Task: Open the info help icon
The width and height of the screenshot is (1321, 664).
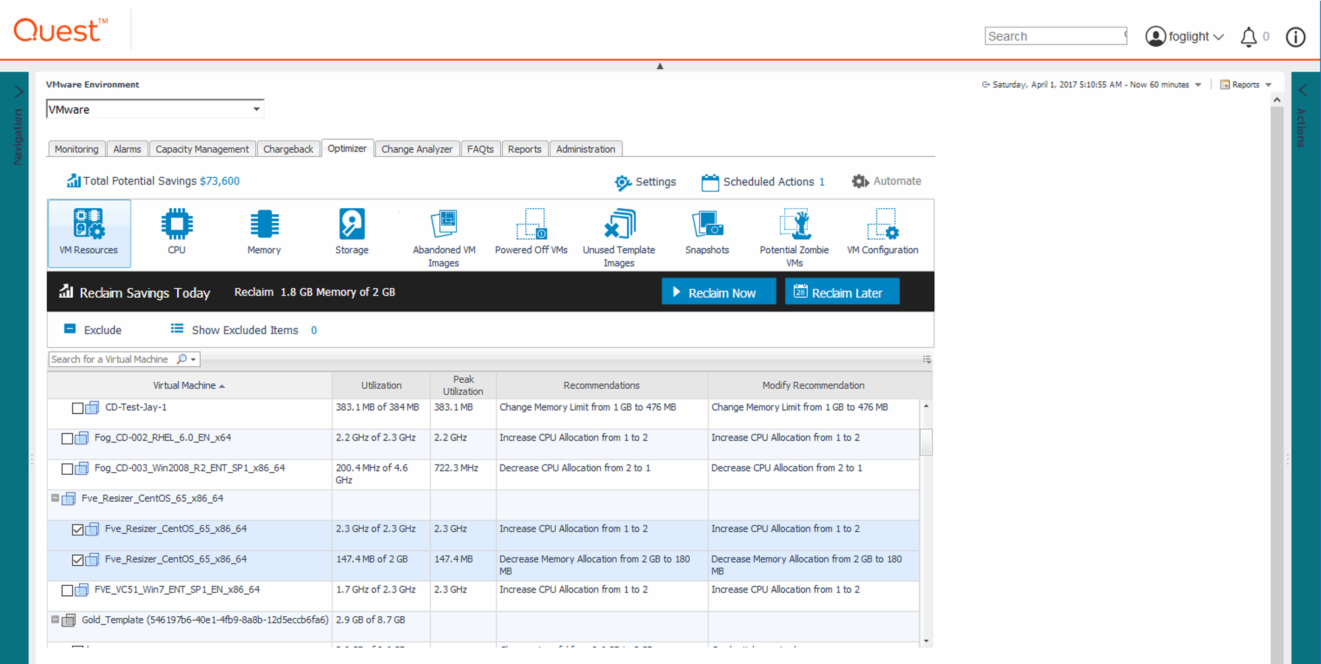Action: (1295, 36)
